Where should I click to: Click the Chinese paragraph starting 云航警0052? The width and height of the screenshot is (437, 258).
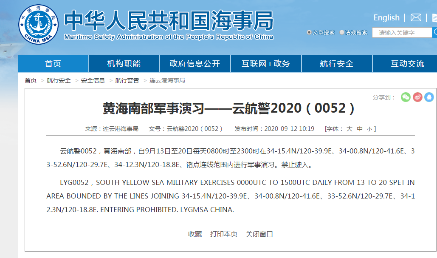(x=231, y=158)
